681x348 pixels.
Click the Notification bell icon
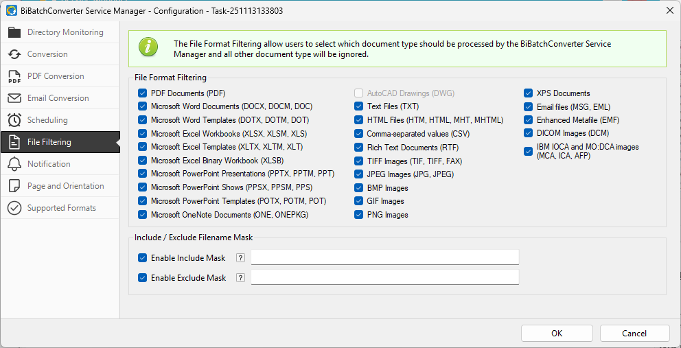(x=14, y=164)
